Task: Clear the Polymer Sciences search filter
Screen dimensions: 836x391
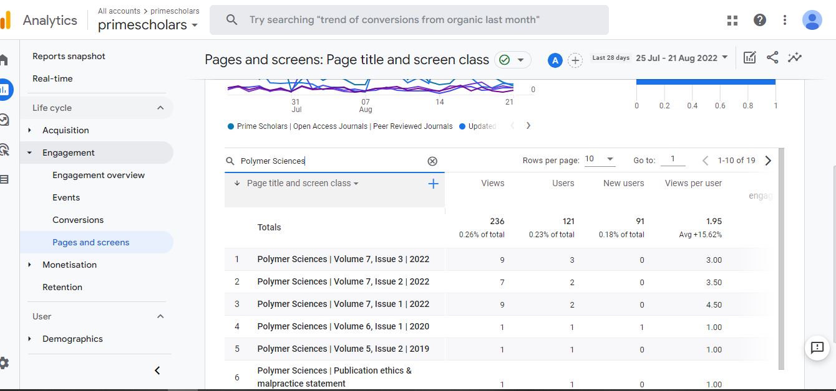Action: coord(432,161)
